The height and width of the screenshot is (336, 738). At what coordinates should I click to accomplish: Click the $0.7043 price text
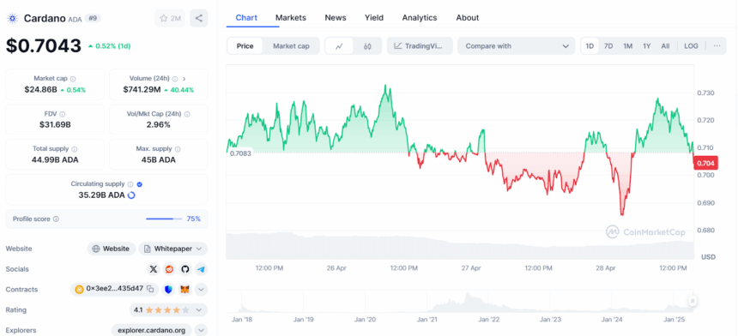click(x=44, y=45)
